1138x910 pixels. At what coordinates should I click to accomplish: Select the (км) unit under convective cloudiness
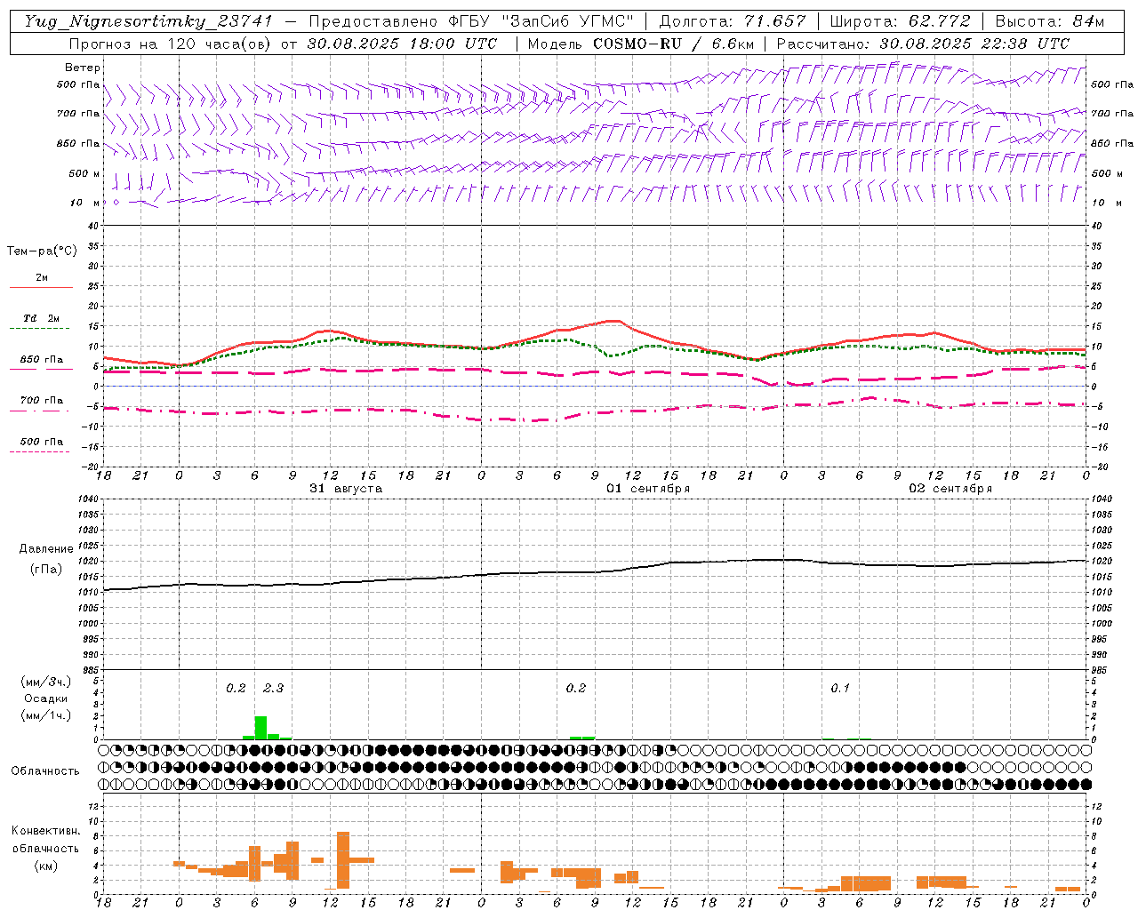(x=45, y=866)
